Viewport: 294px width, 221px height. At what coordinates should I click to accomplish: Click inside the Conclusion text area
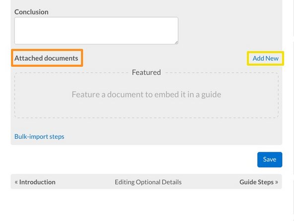click(96, 31)
